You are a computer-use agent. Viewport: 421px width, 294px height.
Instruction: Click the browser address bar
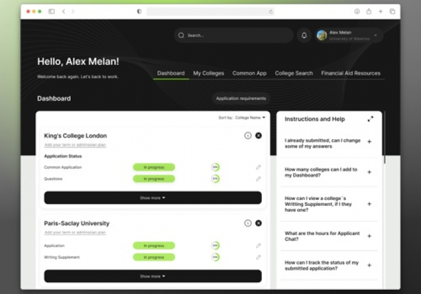click(210, 11)
